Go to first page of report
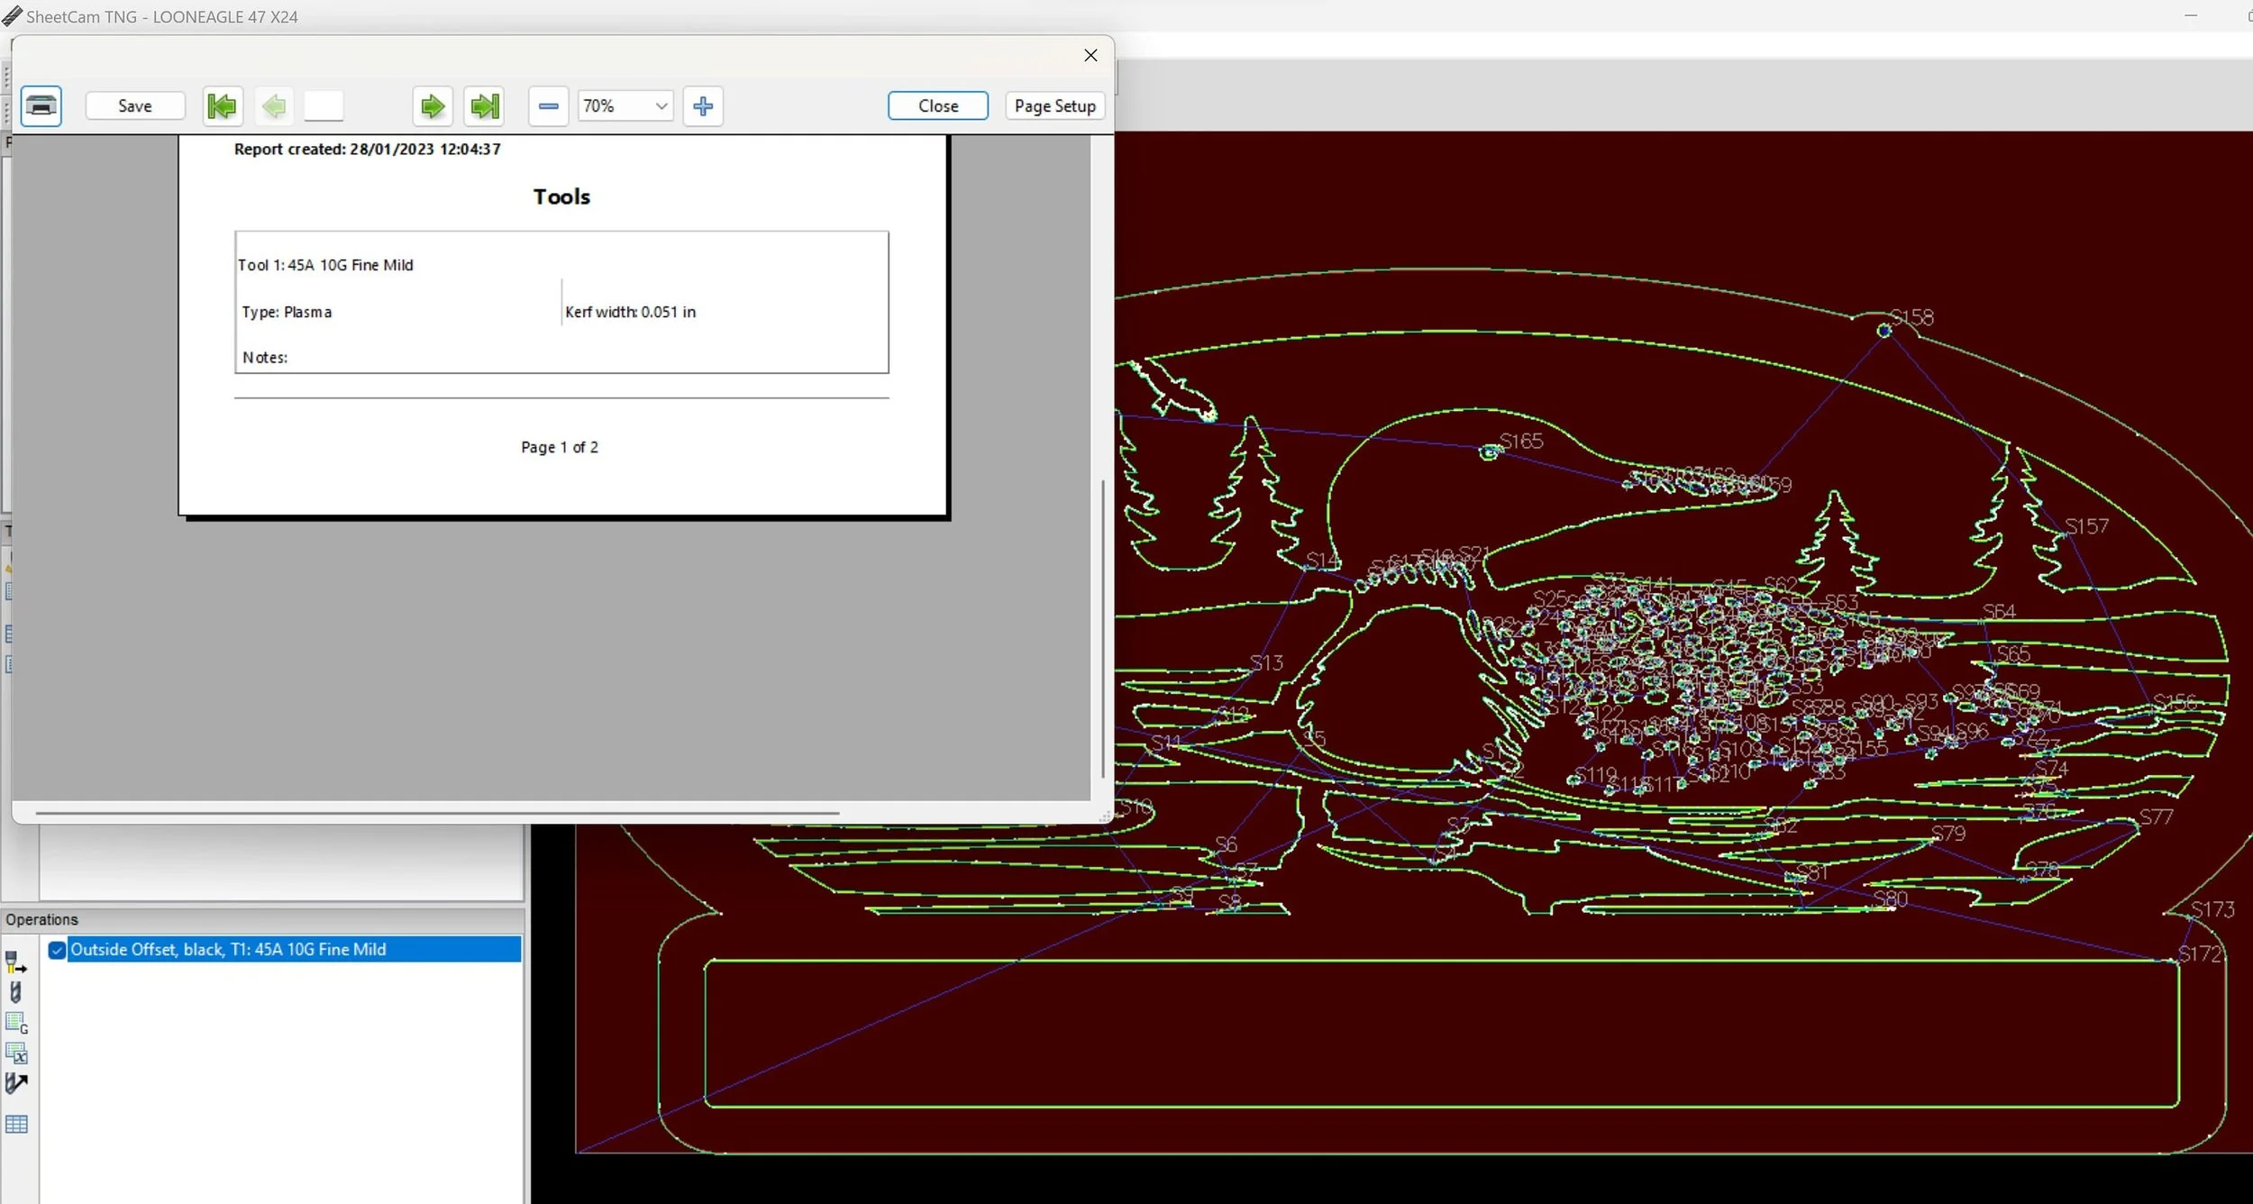The image size is (2253, 1204). pos(222,106)
